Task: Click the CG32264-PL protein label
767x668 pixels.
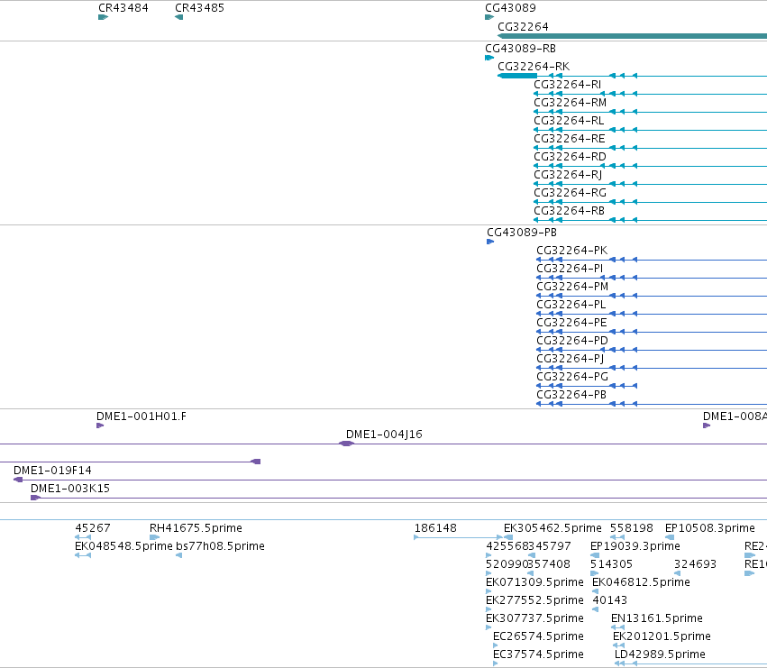Action: click(x=571, y=305)
